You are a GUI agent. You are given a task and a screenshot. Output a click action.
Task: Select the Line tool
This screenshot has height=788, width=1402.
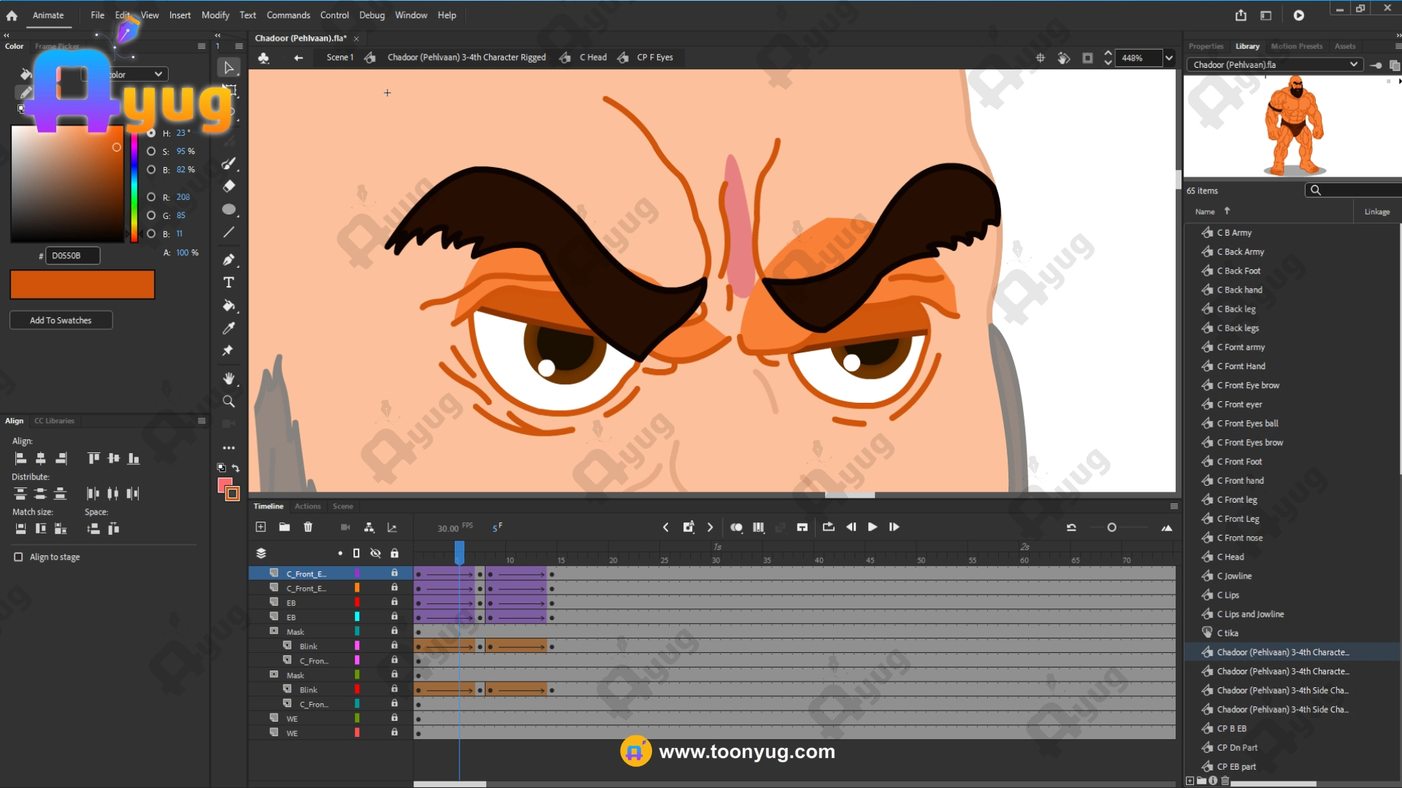tap(229, 232)
